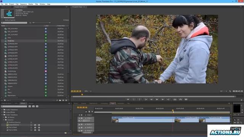The image size is (244, 137).
Task: Select the Ripple Edit tool
Action: coord(235,123)
